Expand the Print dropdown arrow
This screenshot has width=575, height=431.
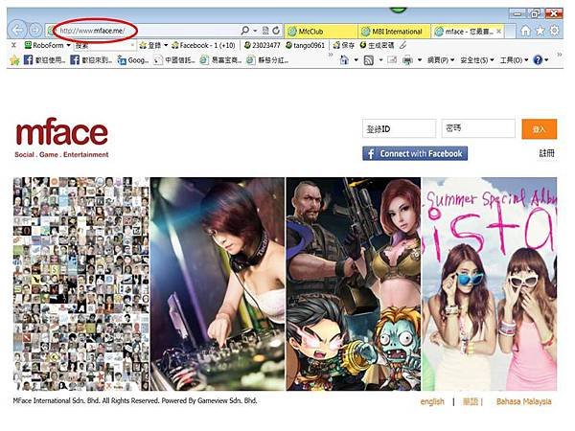pyautogui.click(x=420, y=59)
